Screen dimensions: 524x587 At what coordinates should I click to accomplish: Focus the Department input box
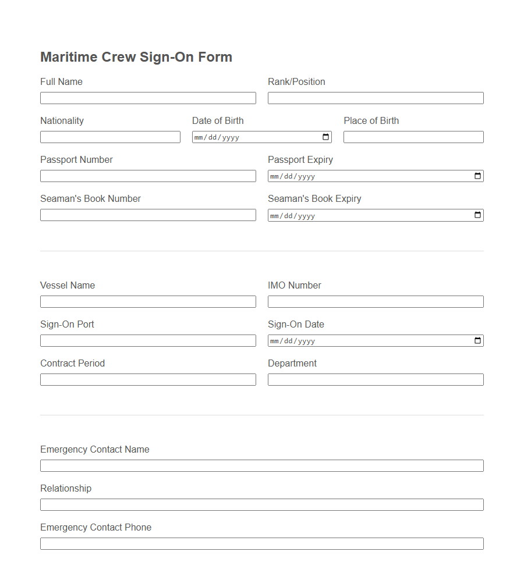pos(375,379)
